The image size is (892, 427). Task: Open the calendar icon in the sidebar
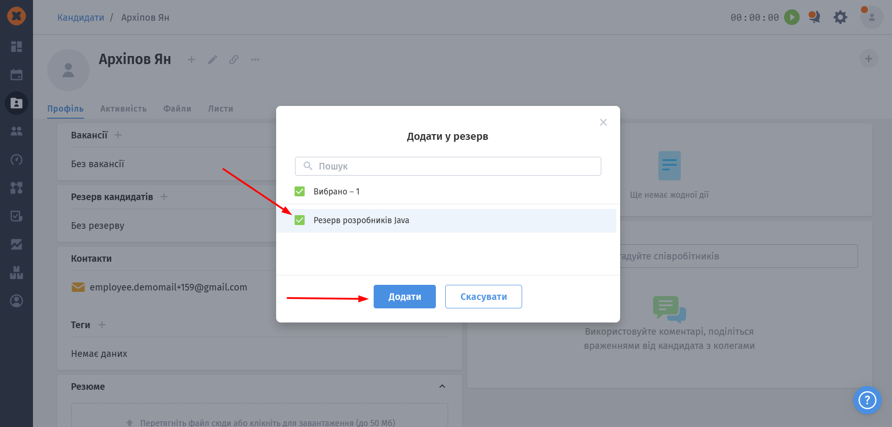tap(16, 74)
